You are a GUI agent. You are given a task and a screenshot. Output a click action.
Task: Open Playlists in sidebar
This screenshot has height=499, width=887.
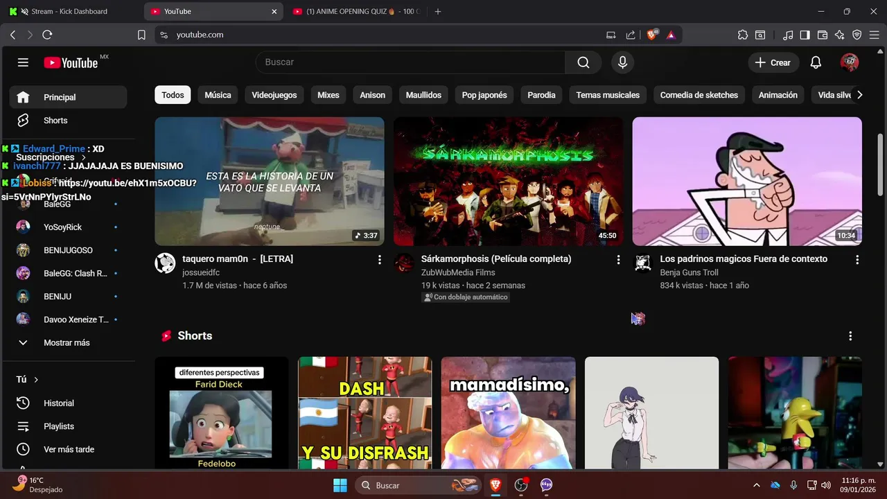coord(68,426)
